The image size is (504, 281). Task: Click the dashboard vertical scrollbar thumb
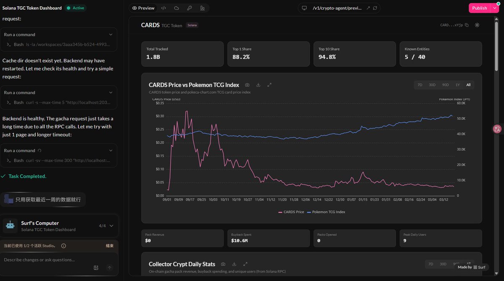pyautogui.click(x=496, y=46)
